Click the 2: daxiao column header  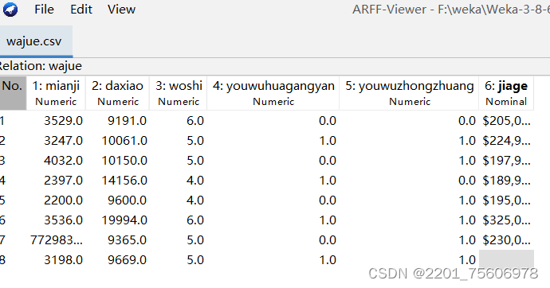117,93
